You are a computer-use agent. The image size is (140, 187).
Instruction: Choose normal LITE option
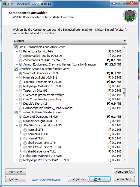click(x=25, y=130)
